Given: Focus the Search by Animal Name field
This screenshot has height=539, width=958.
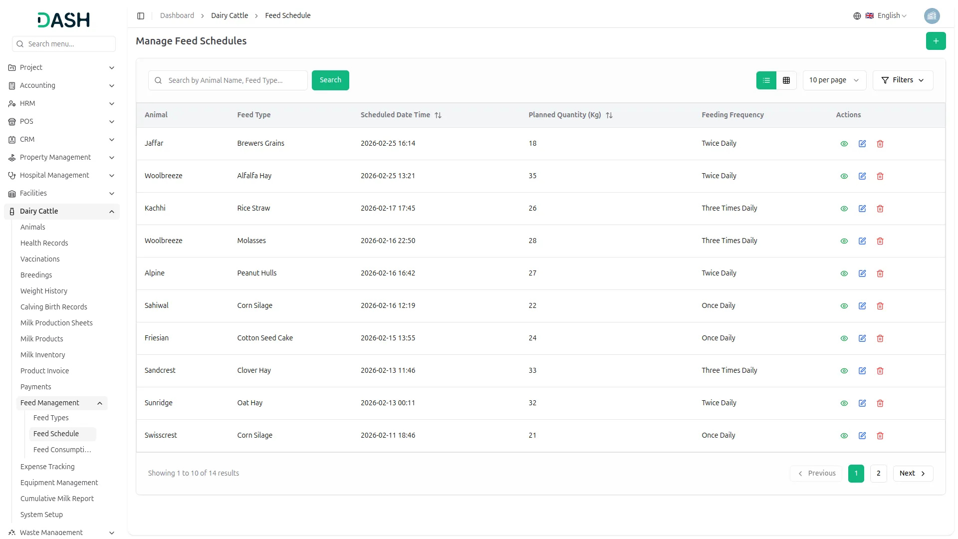Looking at the screenshot, I should [x=228, y=80].
